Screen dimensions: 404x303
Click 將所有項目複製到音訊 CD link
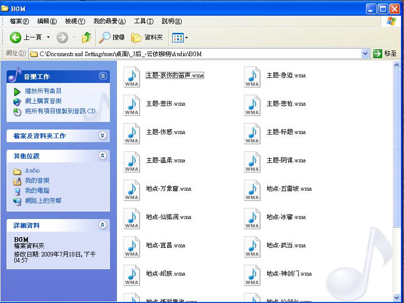(60, 111)
